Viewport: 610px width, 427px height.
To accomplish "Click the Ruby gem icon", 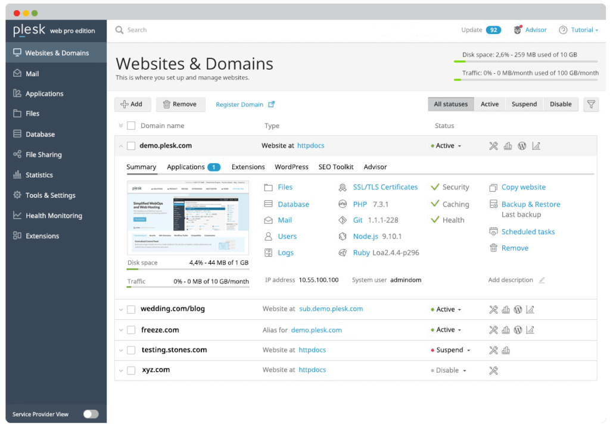I will [343, 253].
